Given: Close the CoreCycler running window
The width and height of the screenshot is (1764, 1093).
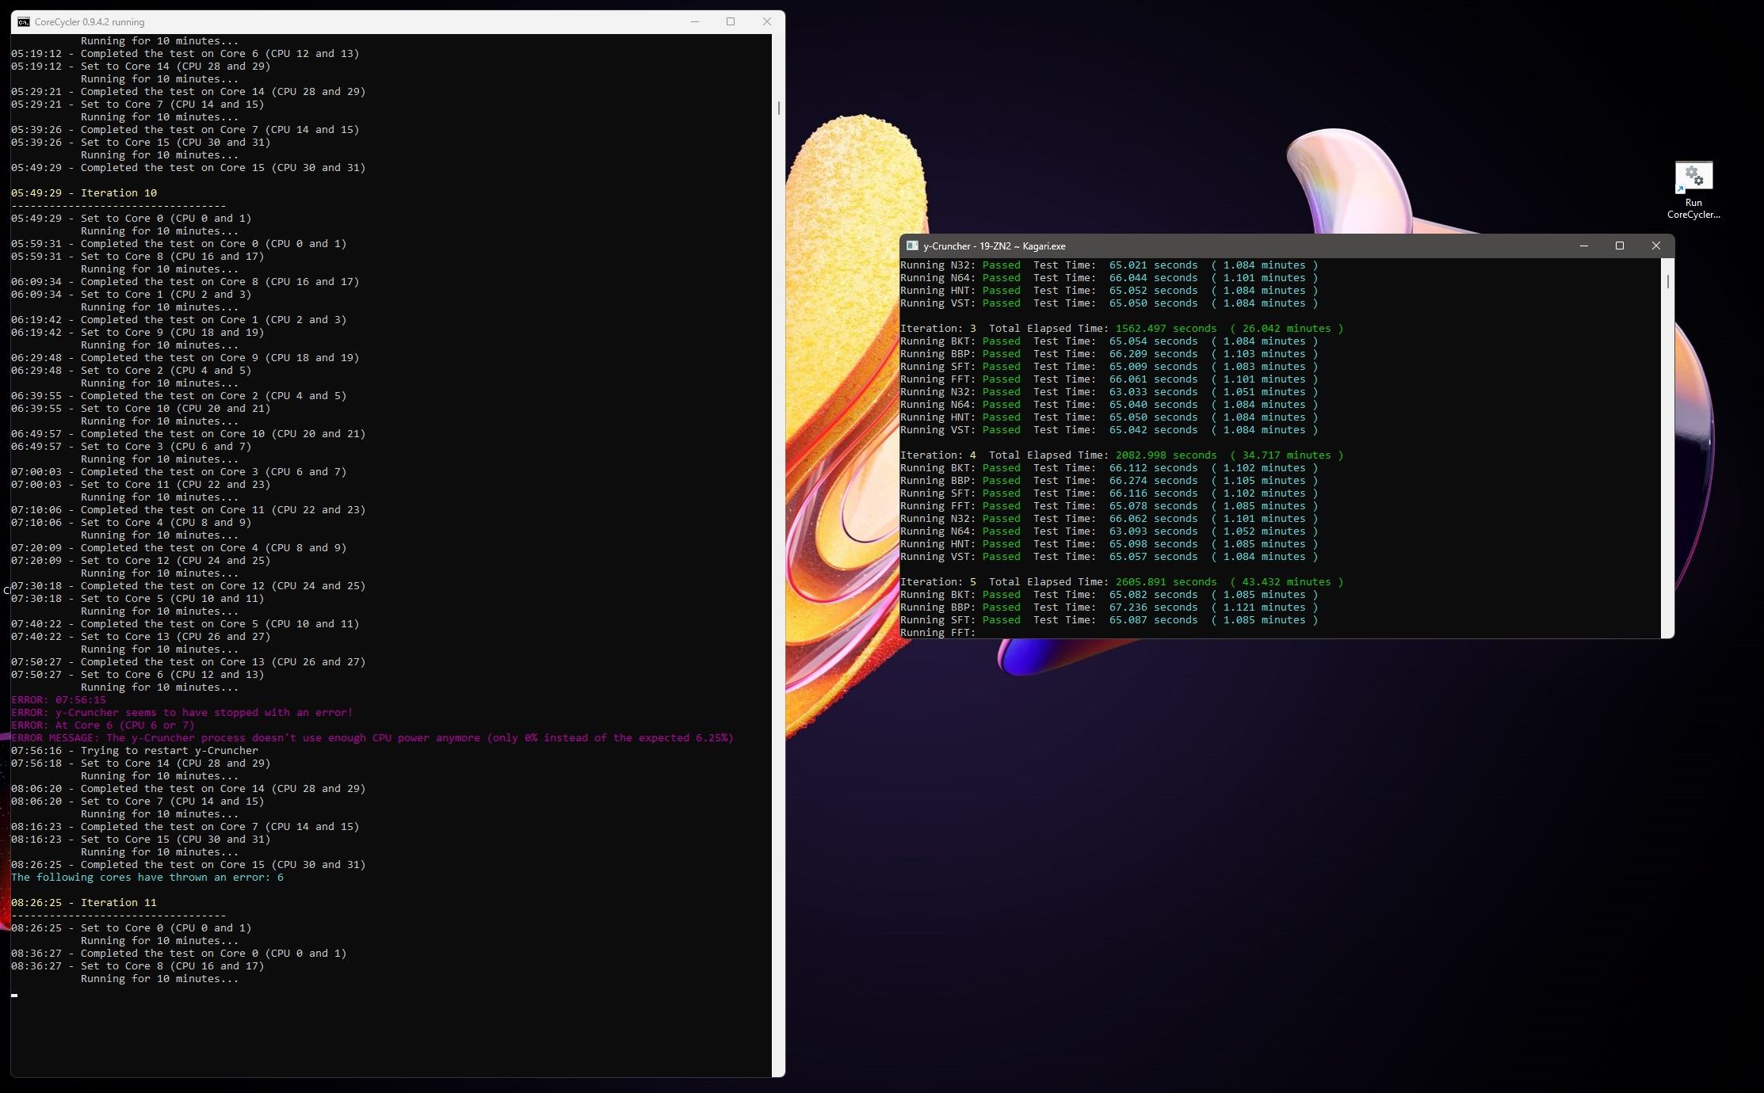Looking at the screenshot, I should 766,22.
